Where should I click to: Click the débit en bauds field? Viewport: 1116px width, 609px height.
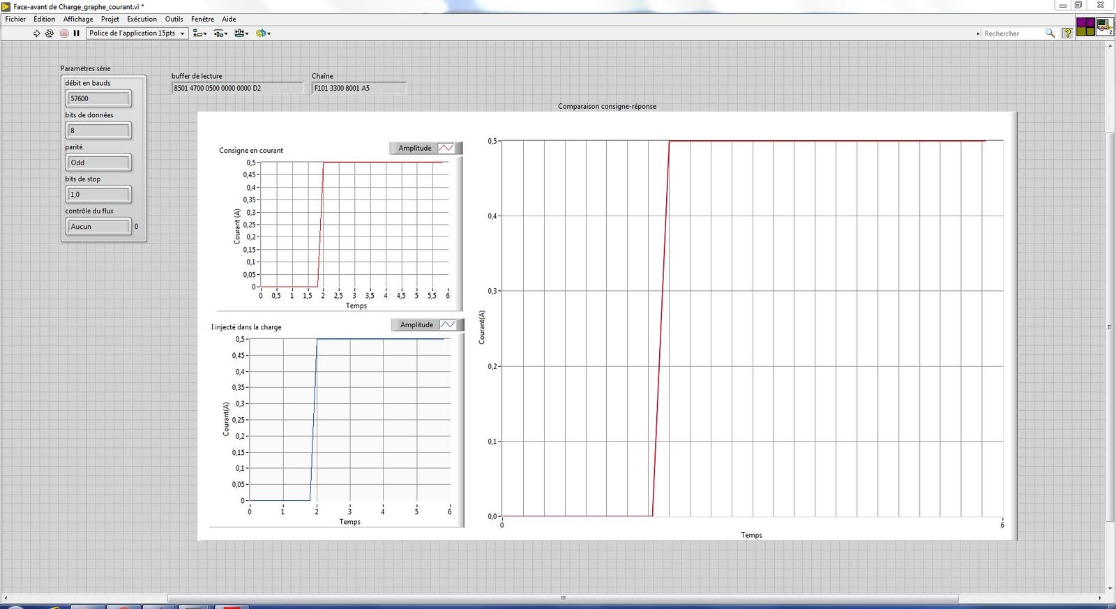point(98,99)
